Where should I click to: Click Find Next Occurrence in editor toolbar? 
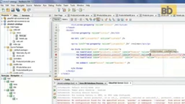(x=94, y=20)
